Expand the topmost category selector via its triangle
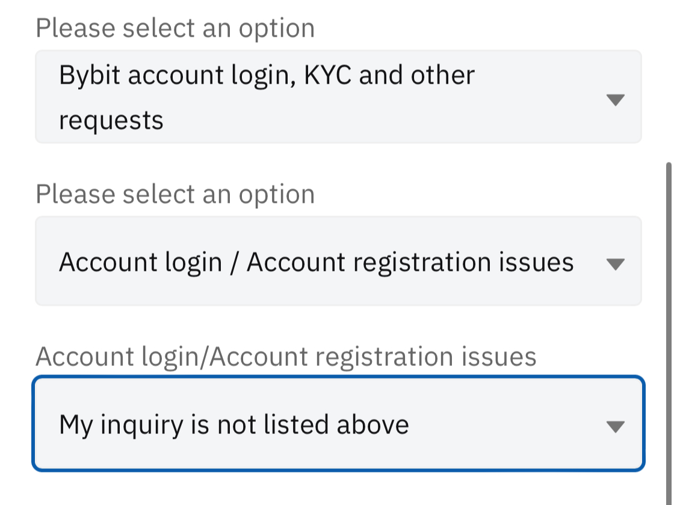The height and width of the screenshot is (505, 677). tap(614, 100)
